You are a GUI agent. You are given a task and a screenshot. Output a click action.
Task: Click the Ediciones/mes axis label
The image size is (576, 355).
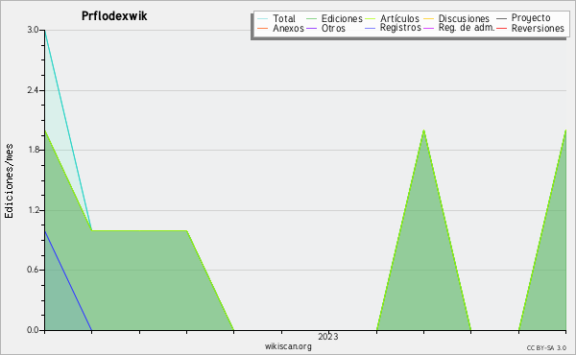coord(9,181)
